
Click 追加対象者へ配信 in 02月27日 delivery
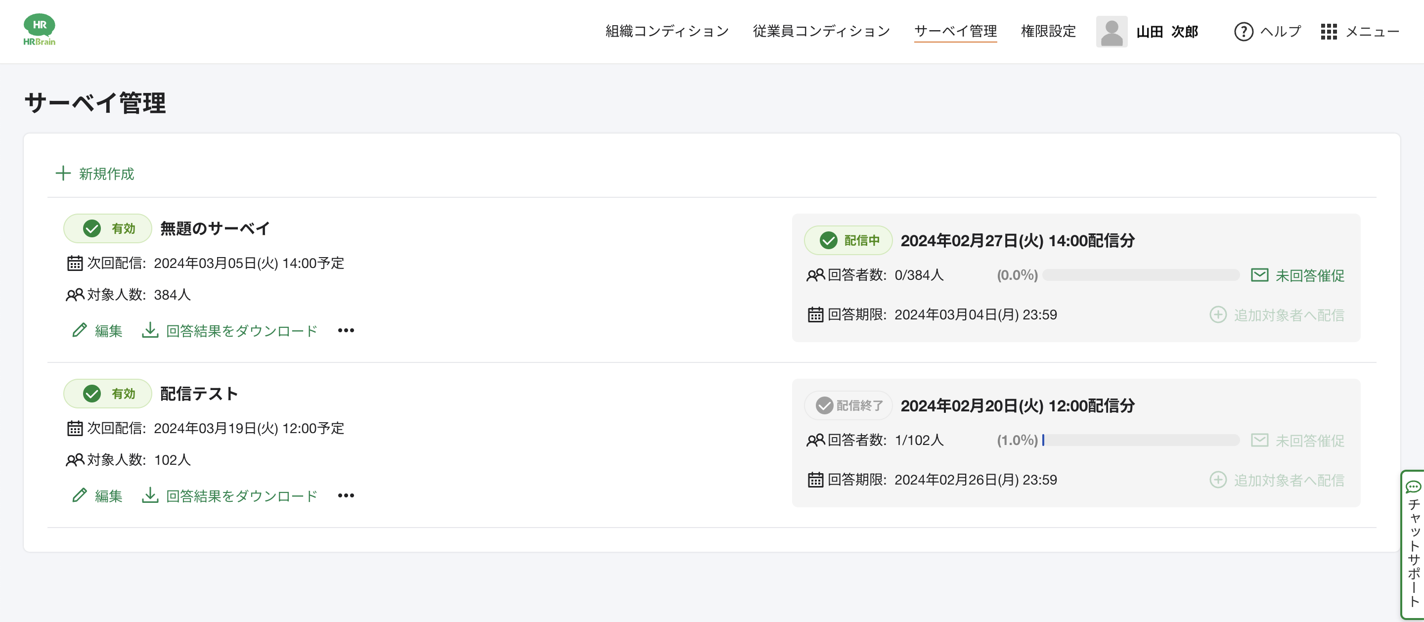[1289, 315]
